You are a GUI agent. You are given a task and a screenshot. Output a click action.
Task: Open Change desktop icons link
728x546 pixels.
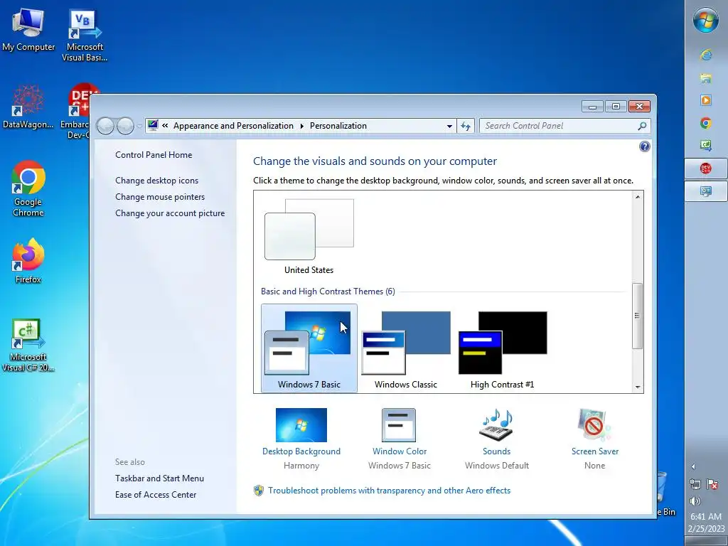point(156,181)
